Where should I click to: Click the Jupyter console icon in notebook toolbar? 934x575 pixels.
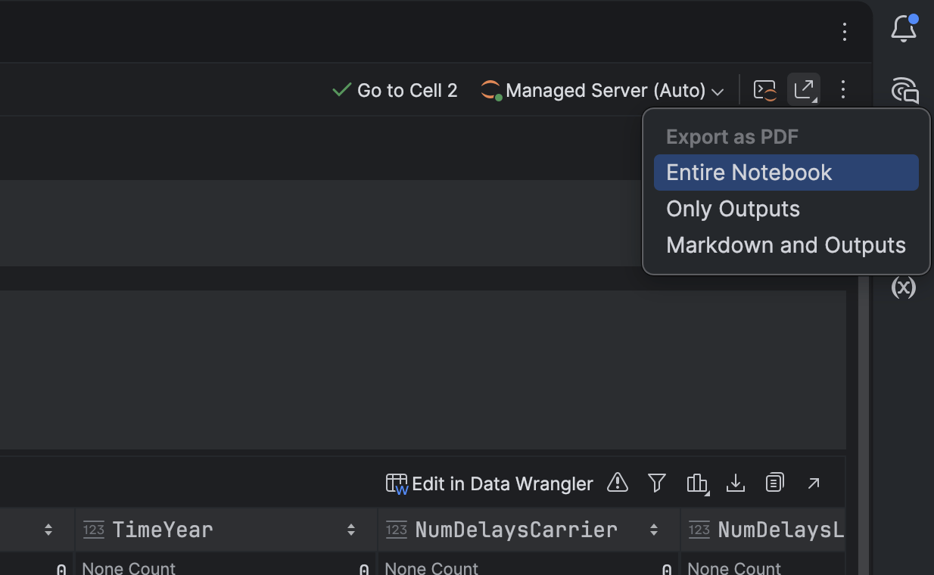point(765,91)
